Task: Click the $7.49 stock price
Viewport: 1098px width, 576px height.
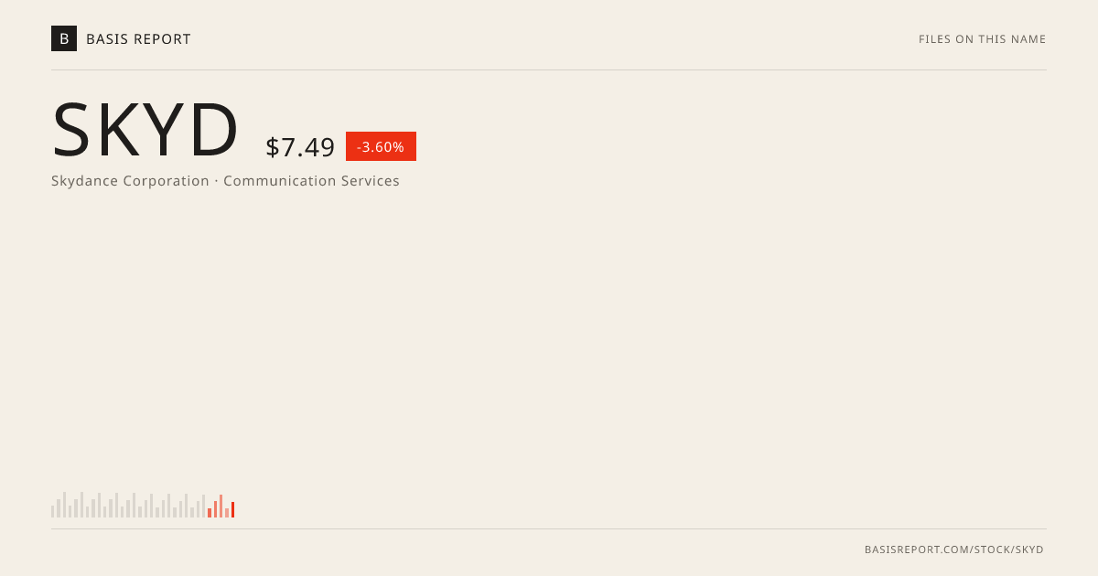Action: click(x=300, y=147)
